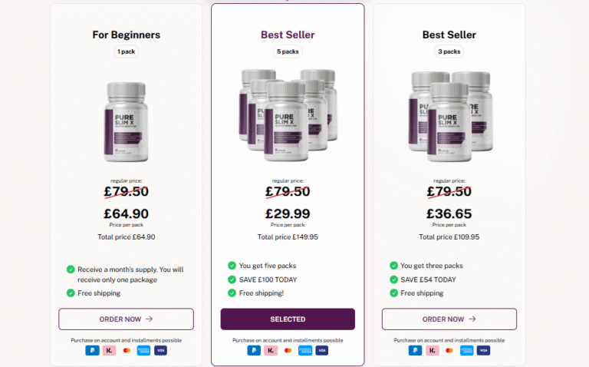Select the '5 packs' badge label
This screenshot has height=367, width=589.
pos(288,51)
